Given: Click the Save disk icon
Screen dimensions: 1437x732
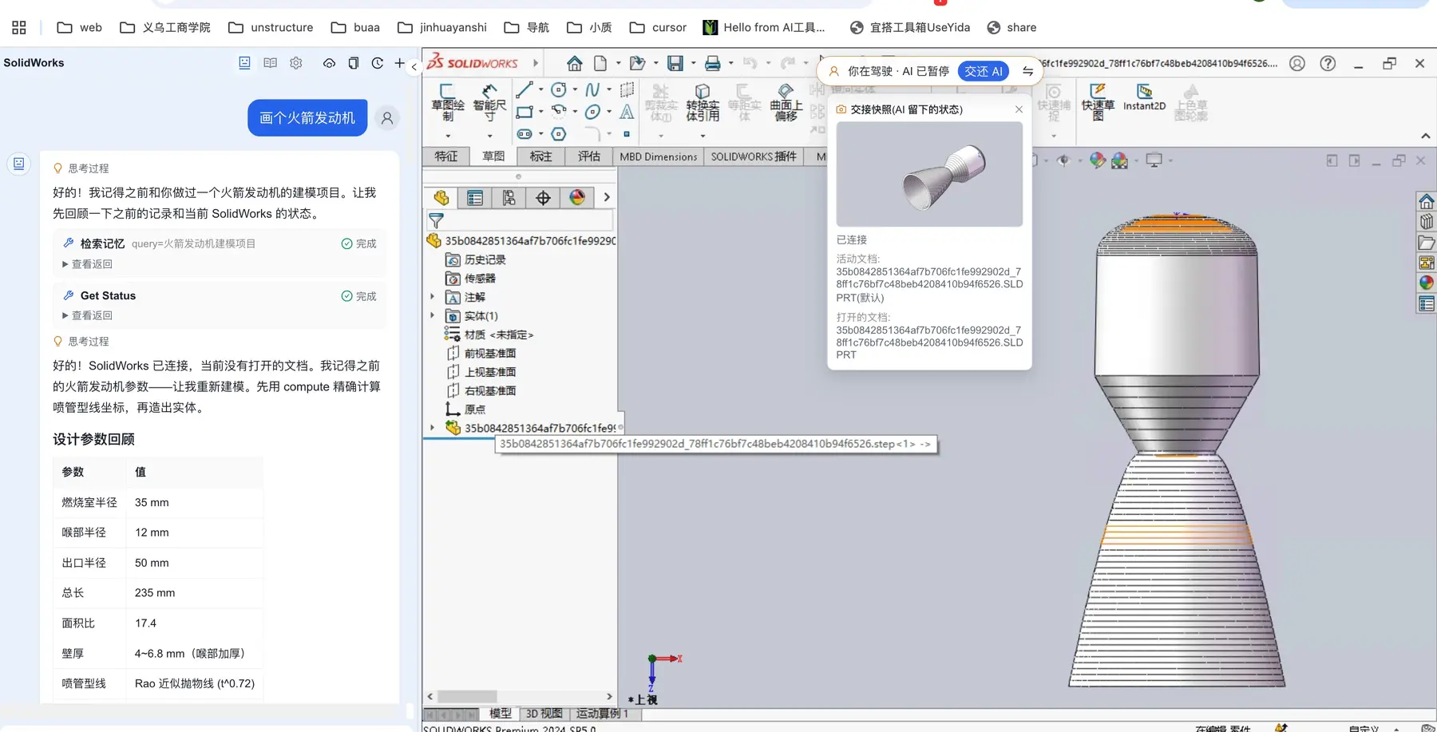Looking at the screenshot, I should (675, 63).
